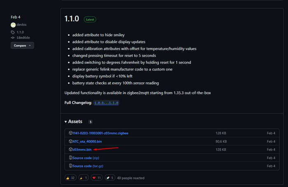The image size is (288, 187).
Task: Click the tag icon beside 1.1.0
Action: coord(13,33)
